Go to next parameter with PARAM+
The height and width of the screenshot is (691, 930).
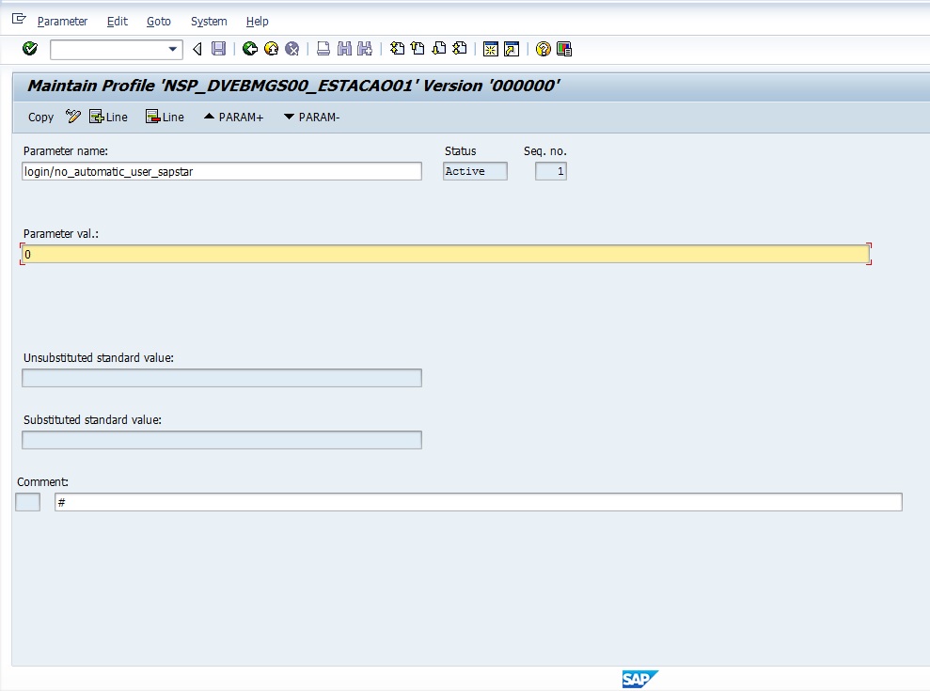coord(233,117)
